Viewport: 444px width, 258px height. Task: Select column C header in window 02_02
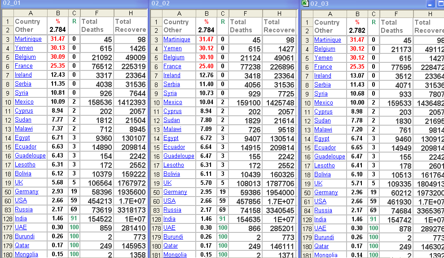pos(223,13)
